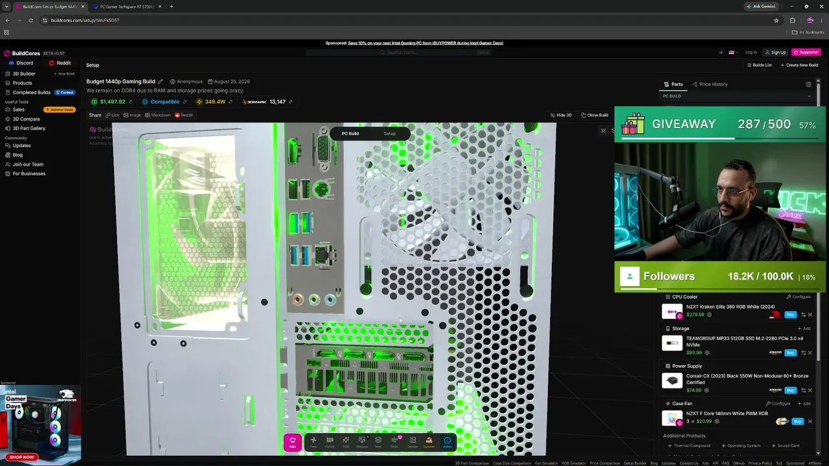Open the Flow airflow tool
This screenshot has width=829, height=466.
[x=394, y=442]
